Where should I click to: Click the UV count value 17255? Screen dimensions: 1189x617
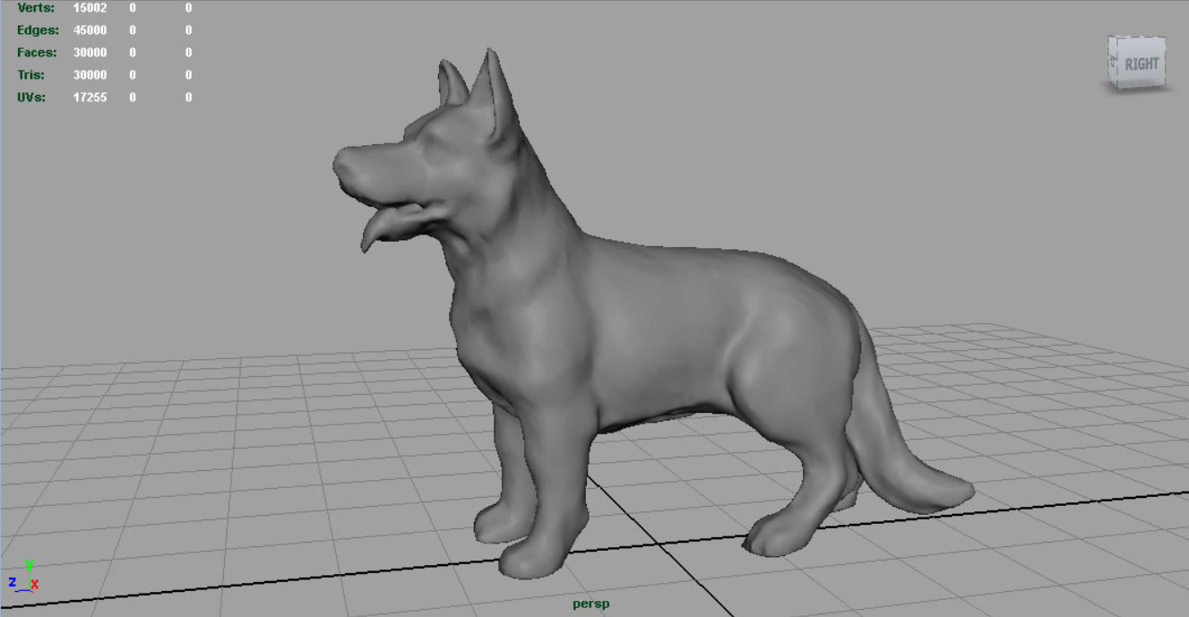coord(90,98)
